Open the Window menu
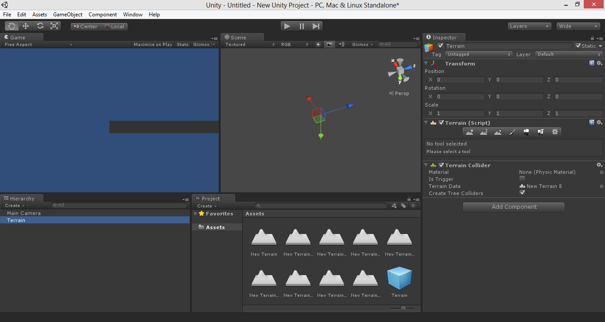 pos(133,15)
